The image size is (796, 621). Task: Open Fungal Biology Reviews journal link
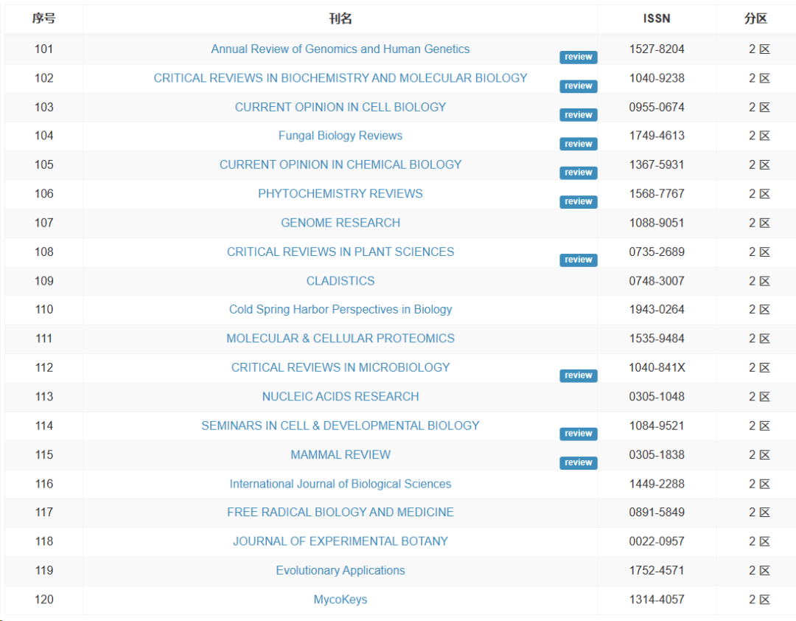(340, 136)
